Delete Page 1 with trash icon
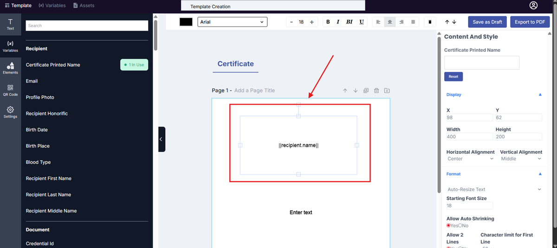 coord(376,90)
